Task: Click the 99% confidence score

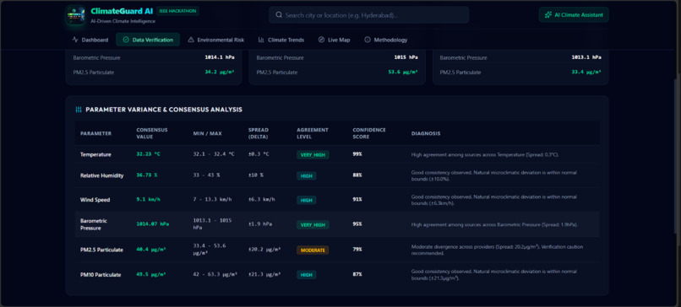Action: 357,154
